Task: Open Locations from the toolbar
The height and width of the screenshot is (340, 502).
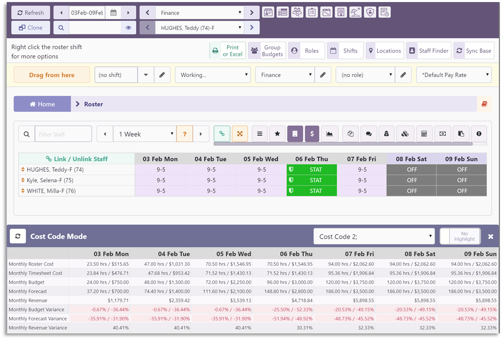Action: click(385, 50)
